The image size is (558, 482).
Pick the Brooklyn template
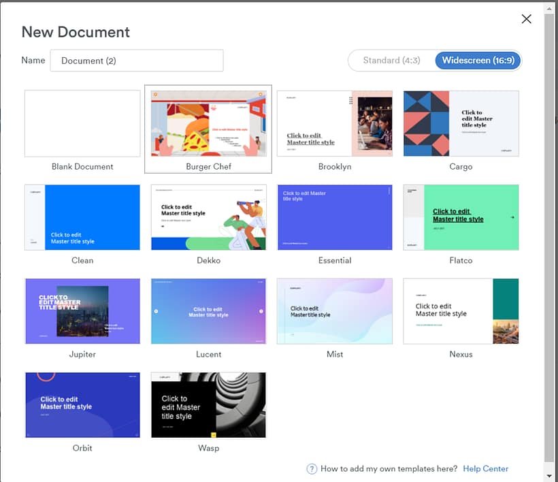pyautogui.click(x=335, y=124)
